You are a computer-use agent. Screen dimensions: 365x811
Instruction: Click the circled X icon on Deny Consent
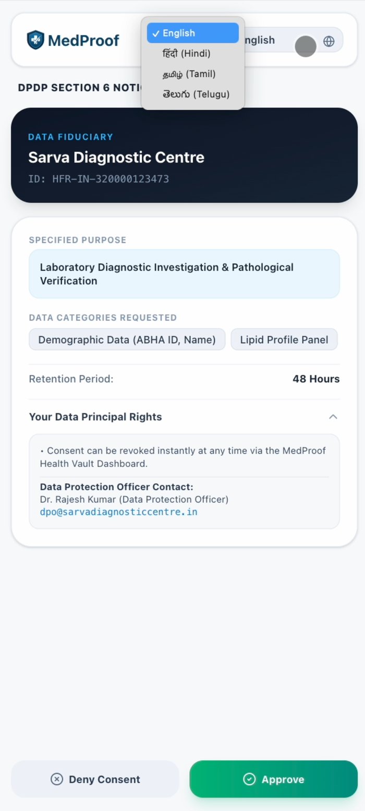tap(57, 779)
